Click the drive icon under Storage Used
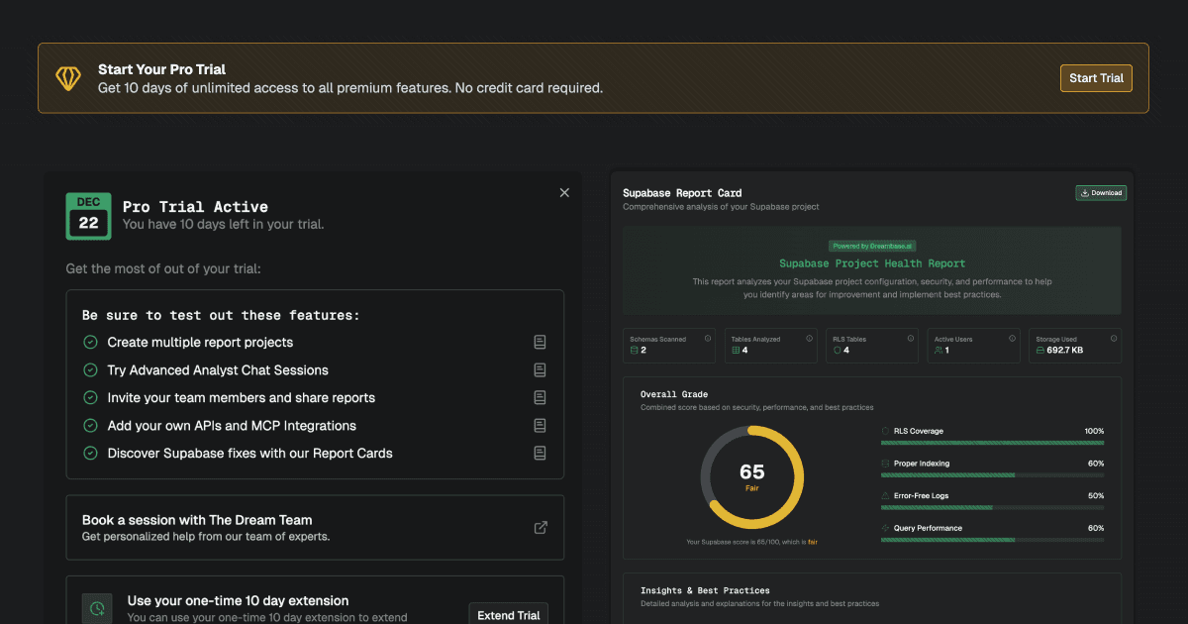This screenshot has height=624, width=1188. pyautogui.click(x=1039, y=351)
